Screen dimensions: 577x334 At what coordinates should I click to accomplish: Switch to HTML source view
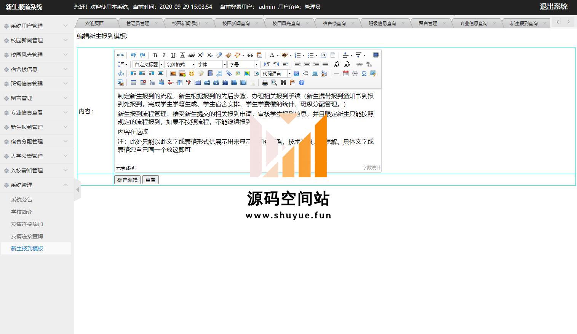point(120,55)
